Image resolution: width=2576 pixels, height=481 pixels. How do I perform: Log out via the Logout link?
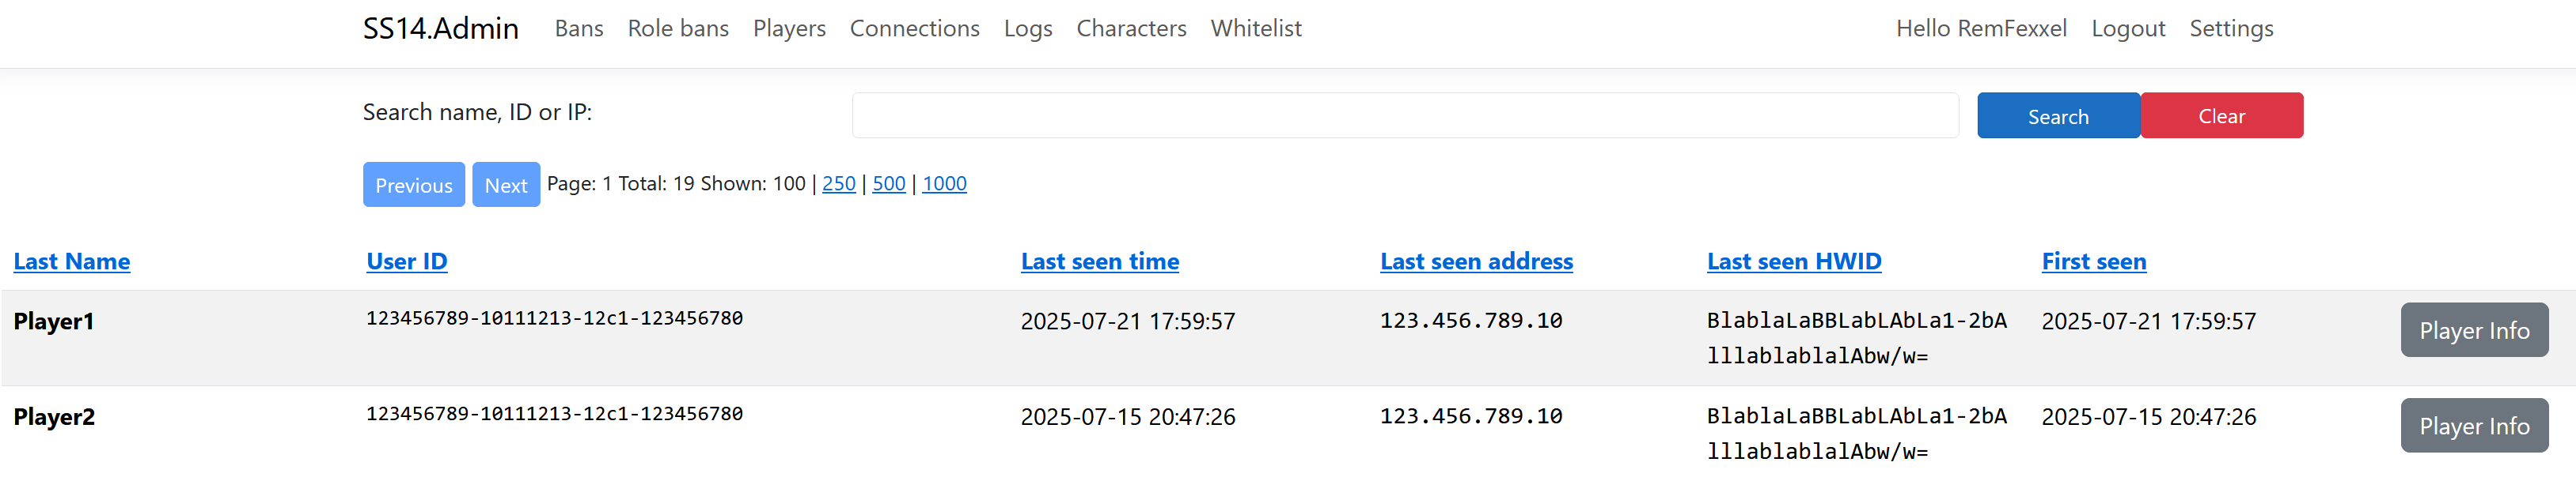pos(2128,29)
